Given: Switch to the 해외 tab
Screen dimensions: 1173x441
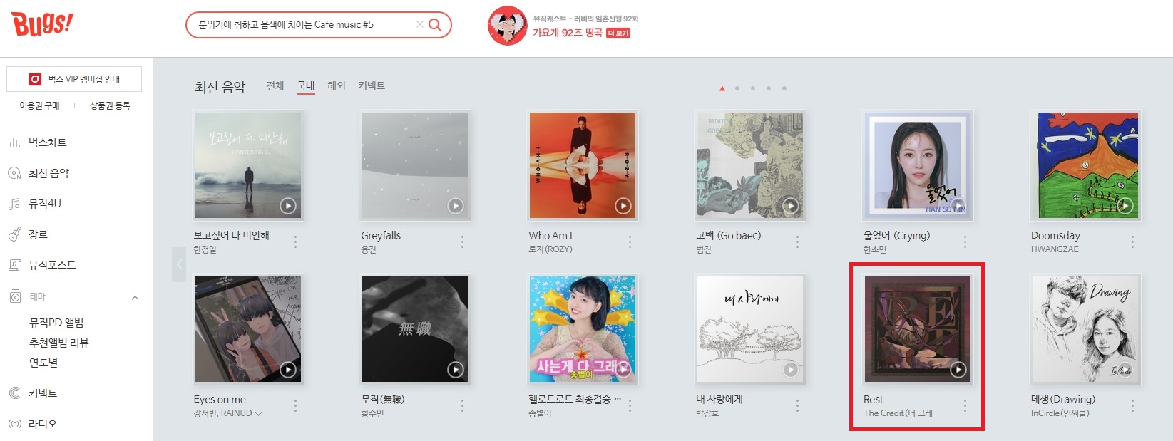Looking at the screenshot, I should 337,85.
